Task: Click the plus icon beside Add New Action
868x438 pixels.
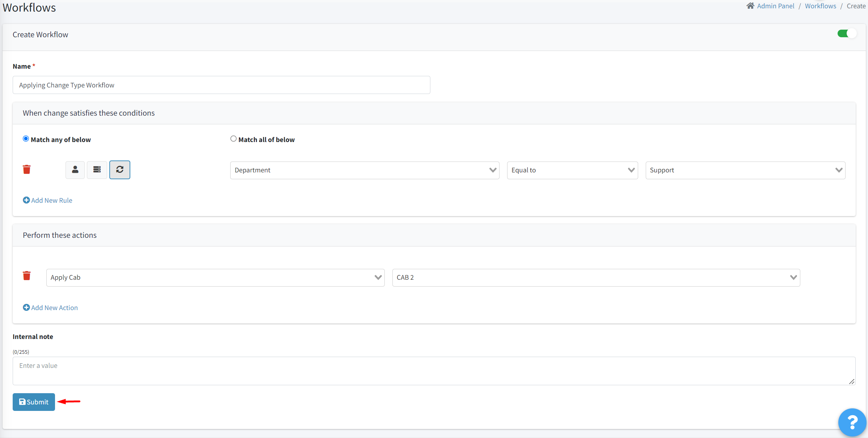Action: [x=26, y=308]
